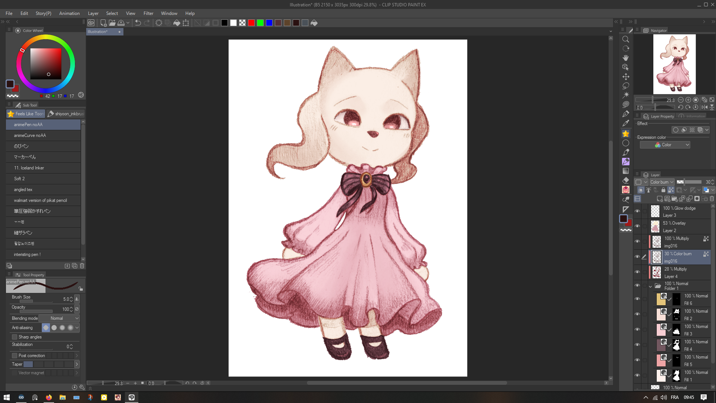Hide Folder 1 layer group
716x403 pixels.
[637, 286]
